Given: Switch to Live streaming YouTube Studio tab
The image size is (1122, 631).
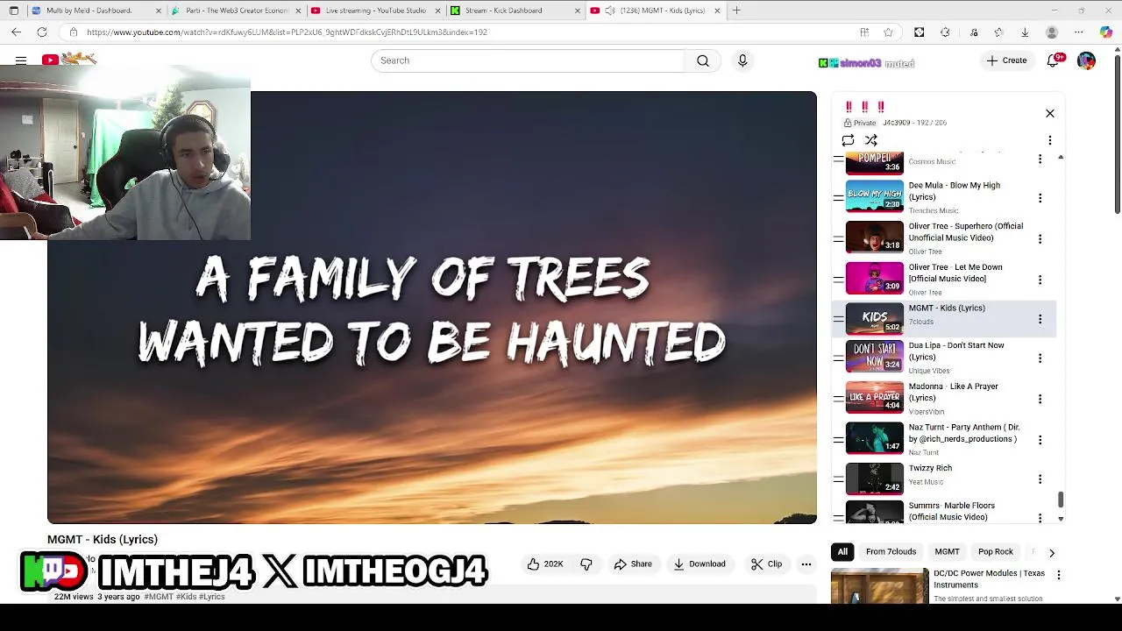Looking at the screenshot, I should (377, 11).
